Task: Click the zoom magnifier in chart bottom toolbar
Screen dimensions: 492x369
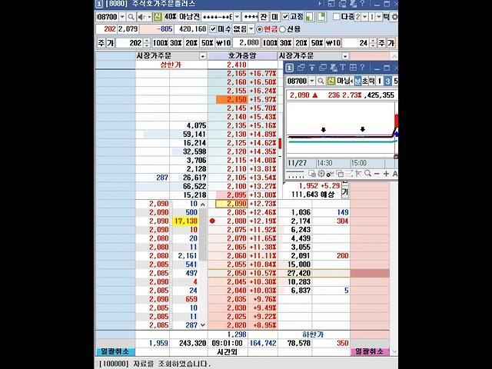Action: [x=367, y=173]
